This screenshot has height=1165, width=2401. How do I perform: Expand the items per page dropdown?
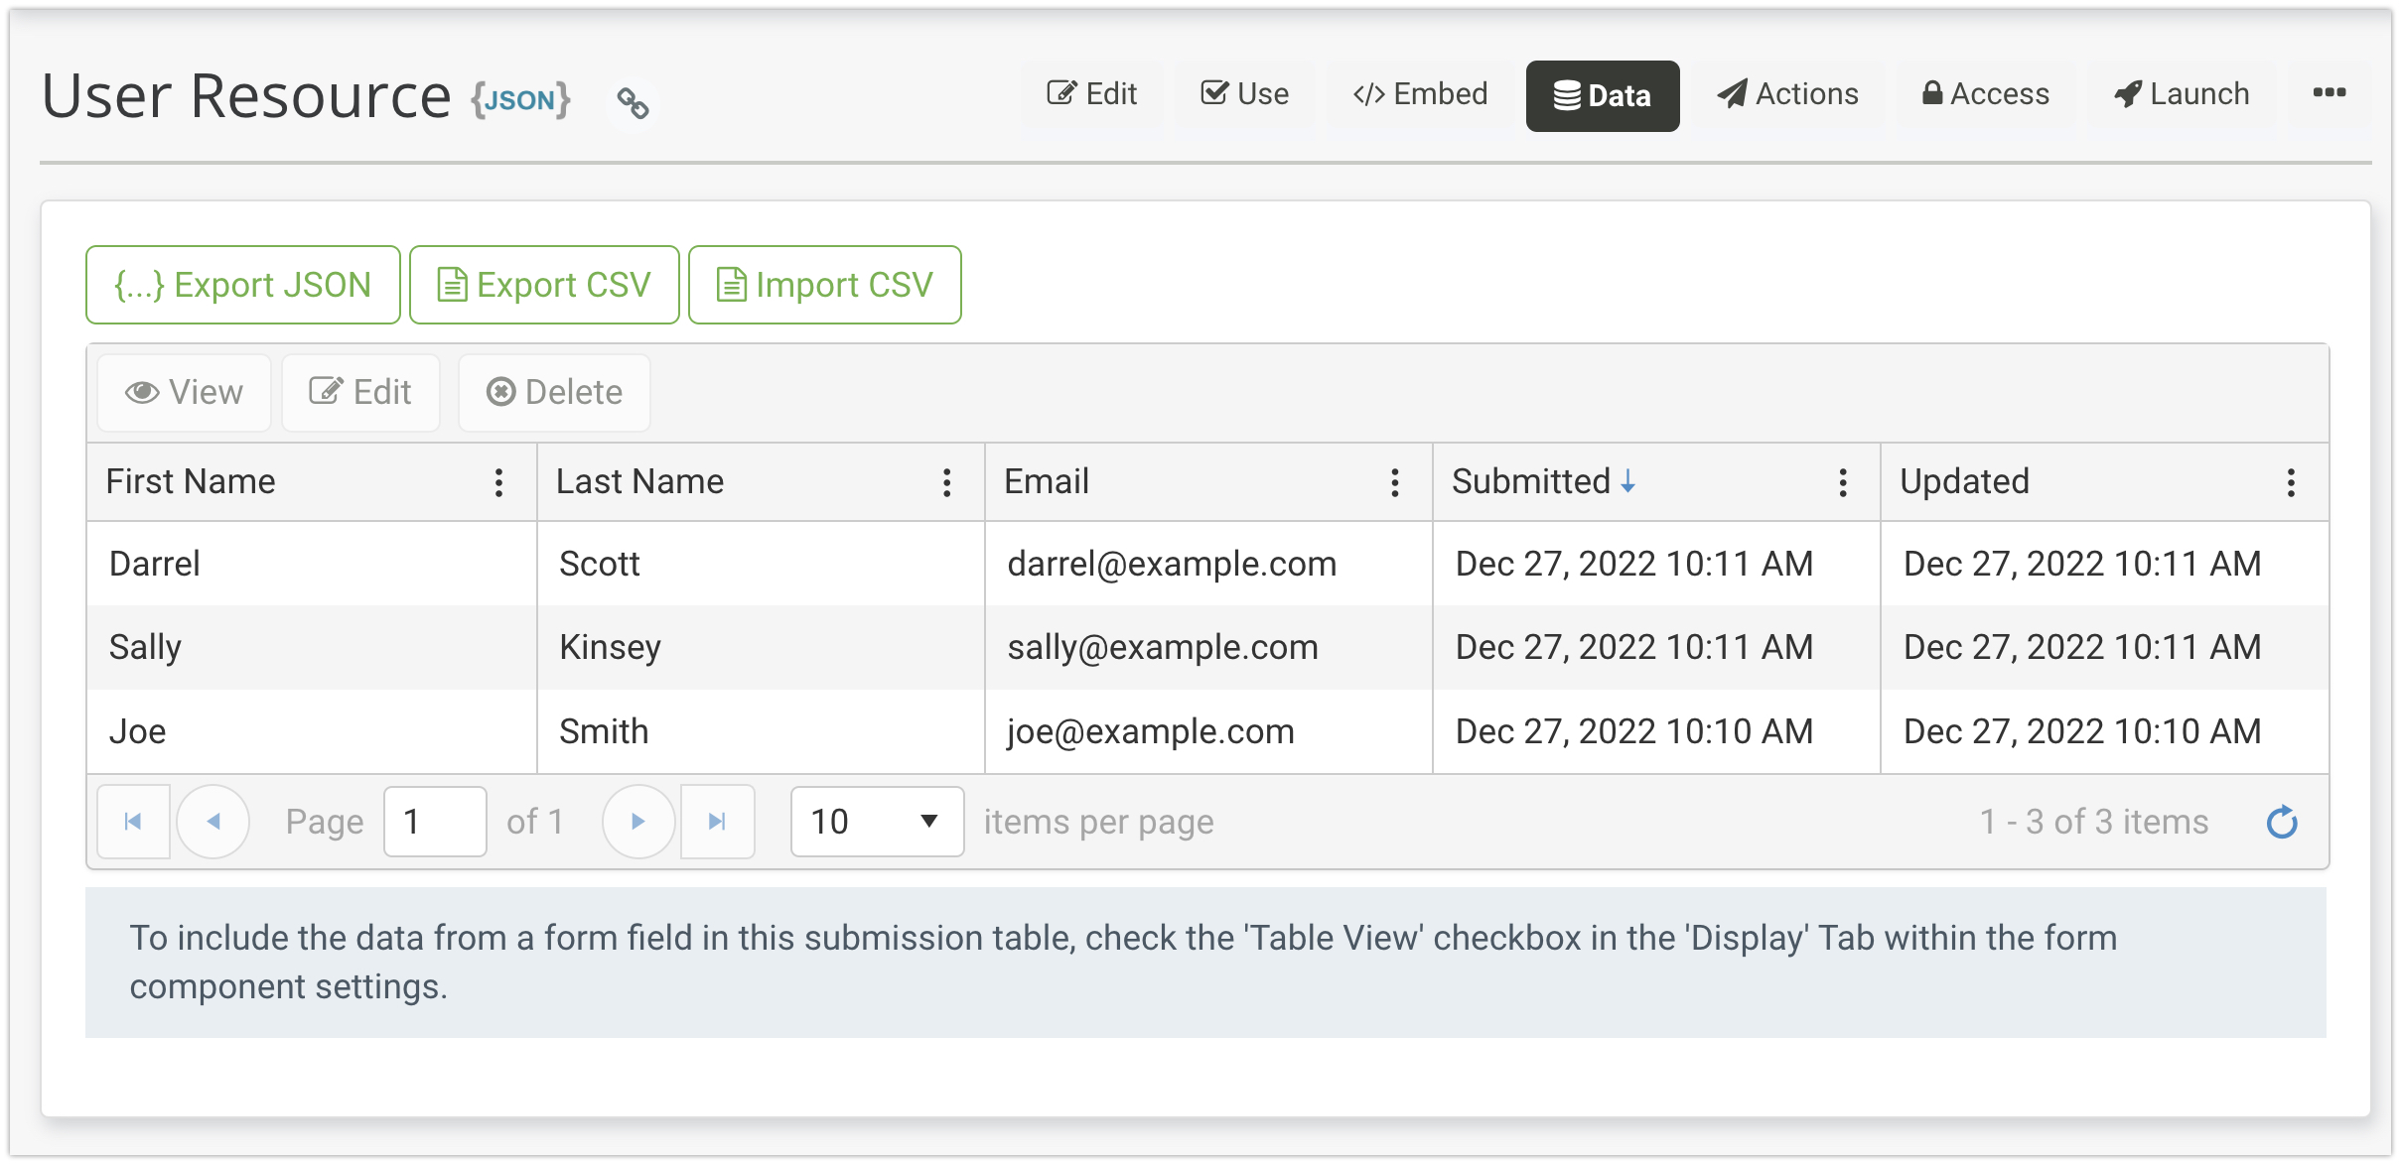[x=877, y=822]
